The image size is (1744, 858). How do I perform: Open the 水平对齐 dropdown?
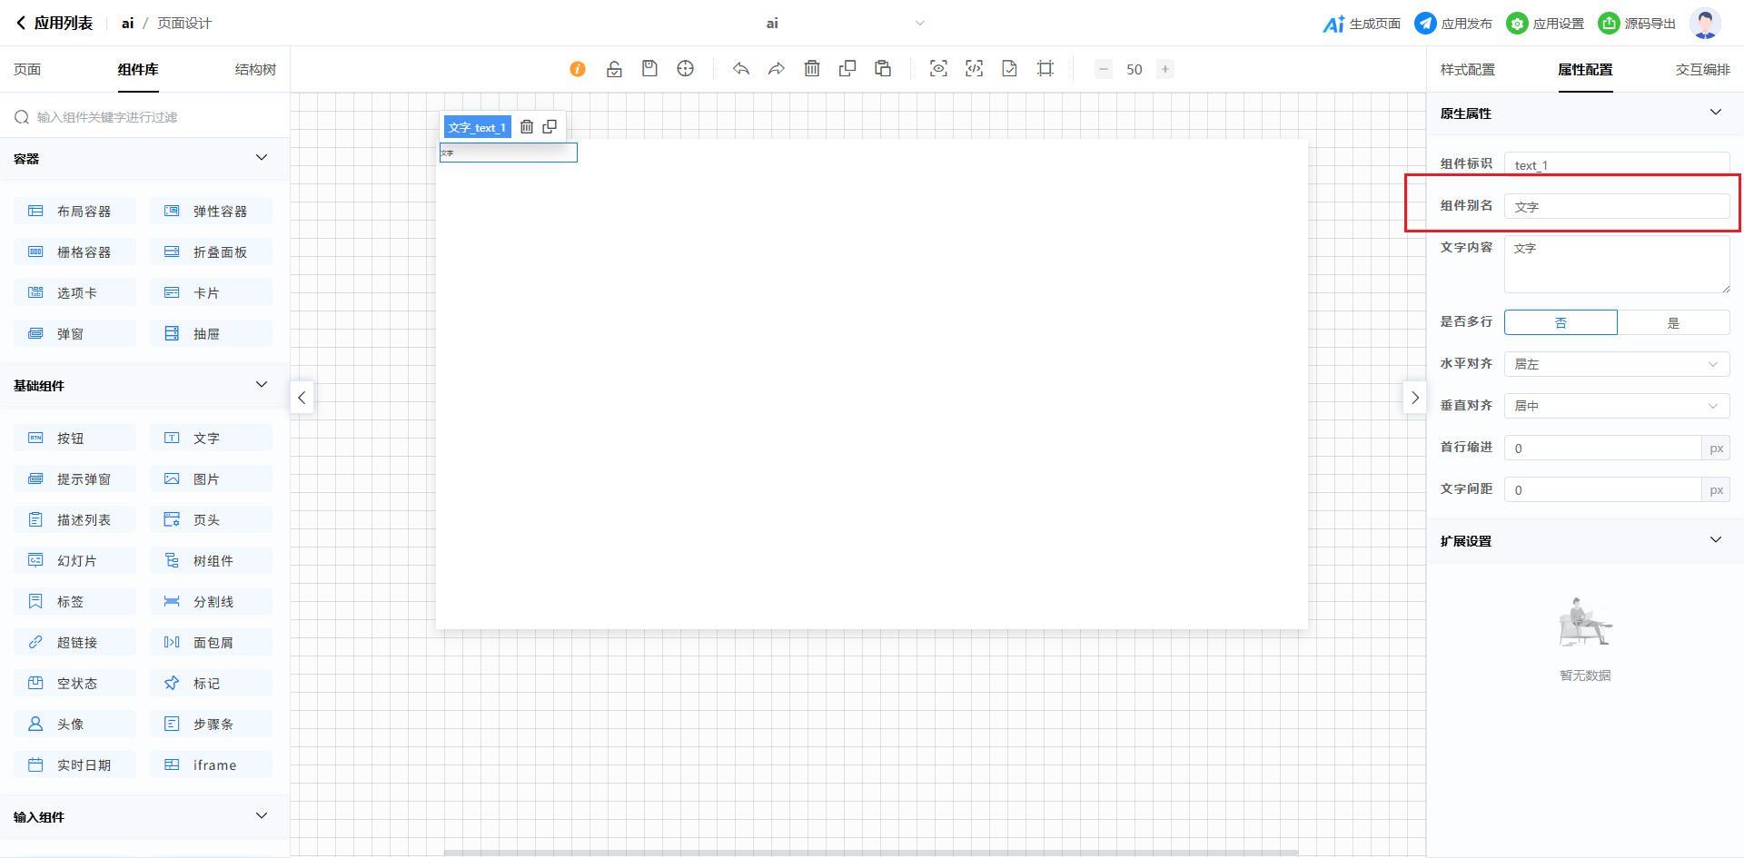click(1616, 364)
